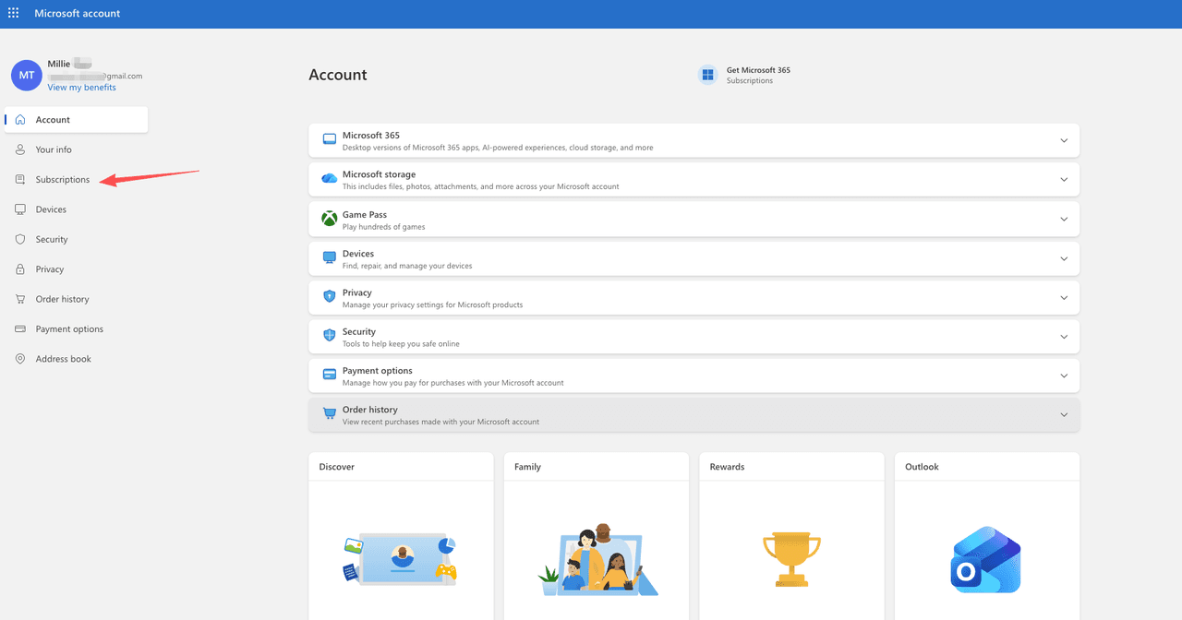Expand the Game Pass section chevron

[x=1064, y=220]
